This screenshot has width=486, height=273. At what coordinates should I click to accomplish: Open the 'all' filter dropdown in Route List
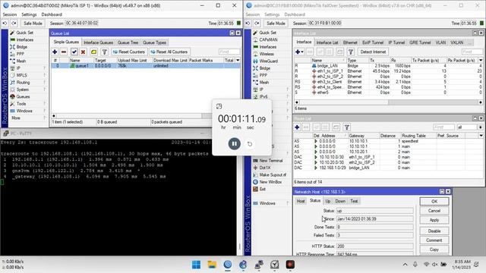[480, 127]
